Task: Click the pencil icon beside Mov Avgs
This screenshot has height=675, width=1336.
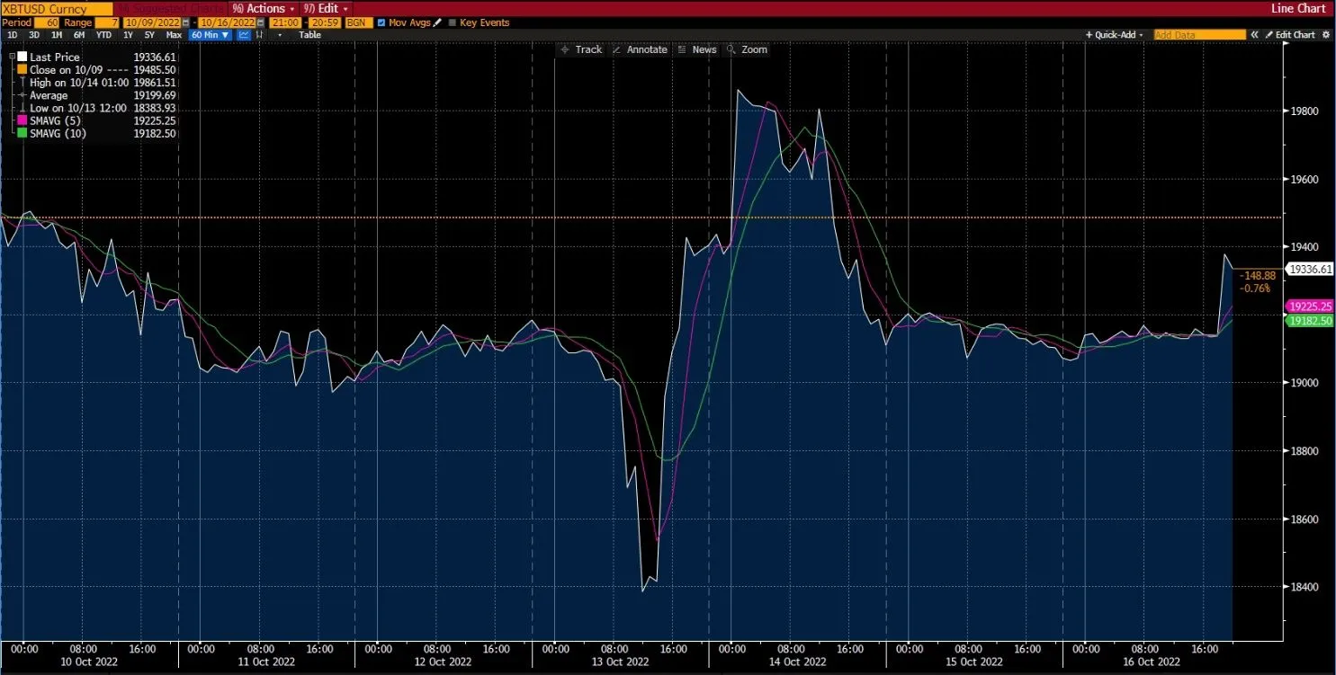Action: (x=437, y=22)
